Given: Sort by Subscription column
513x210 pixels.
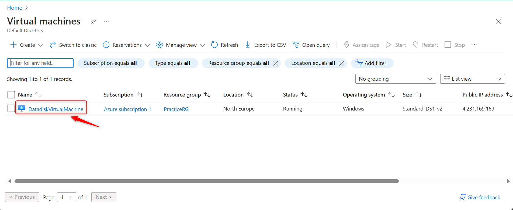Looking at the screenshot, I should tap(123, 95).
